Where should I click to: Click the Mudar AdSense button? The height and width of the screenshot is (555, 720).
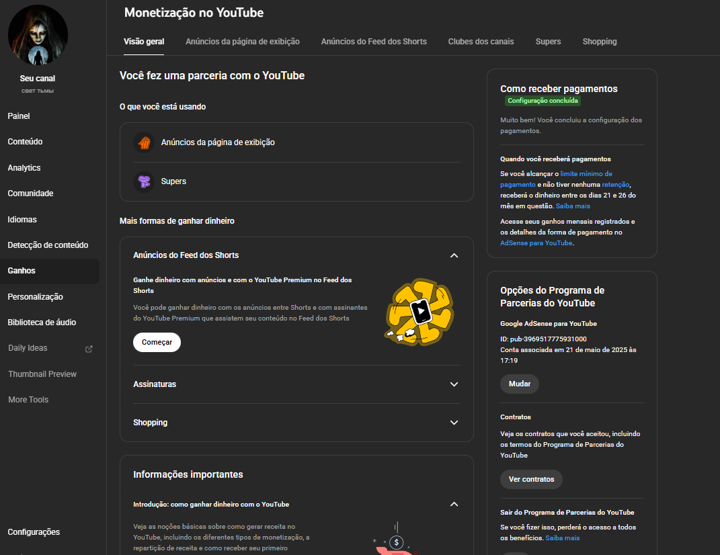coord(519,384)
